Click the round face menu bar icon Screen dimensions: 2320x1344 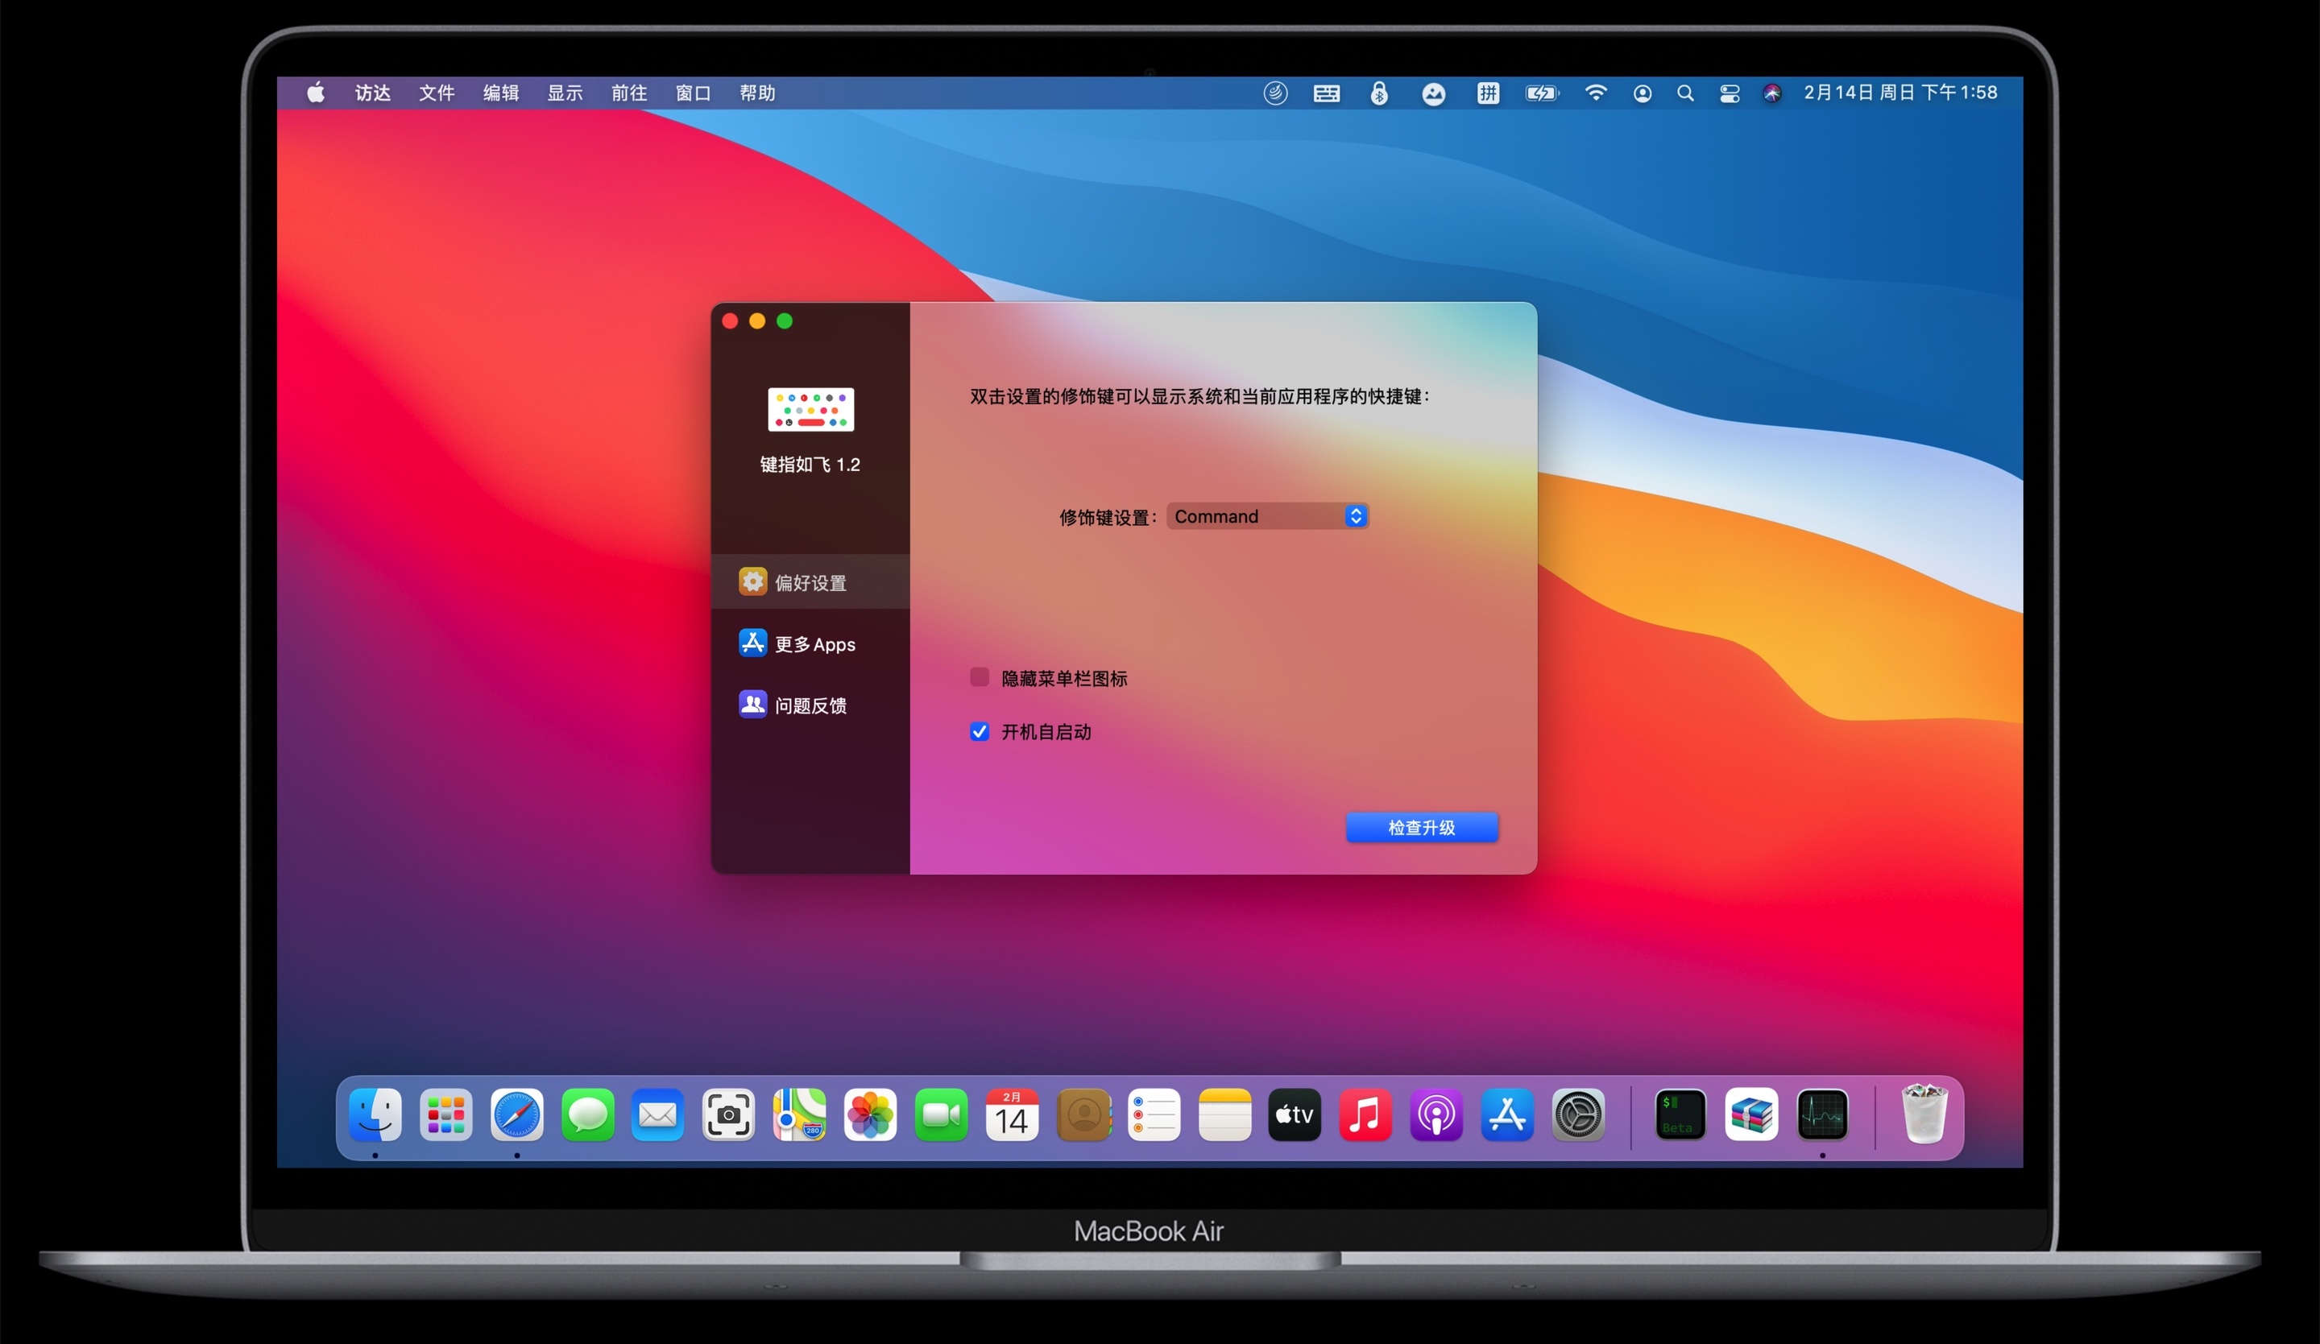pos(1433,94)
